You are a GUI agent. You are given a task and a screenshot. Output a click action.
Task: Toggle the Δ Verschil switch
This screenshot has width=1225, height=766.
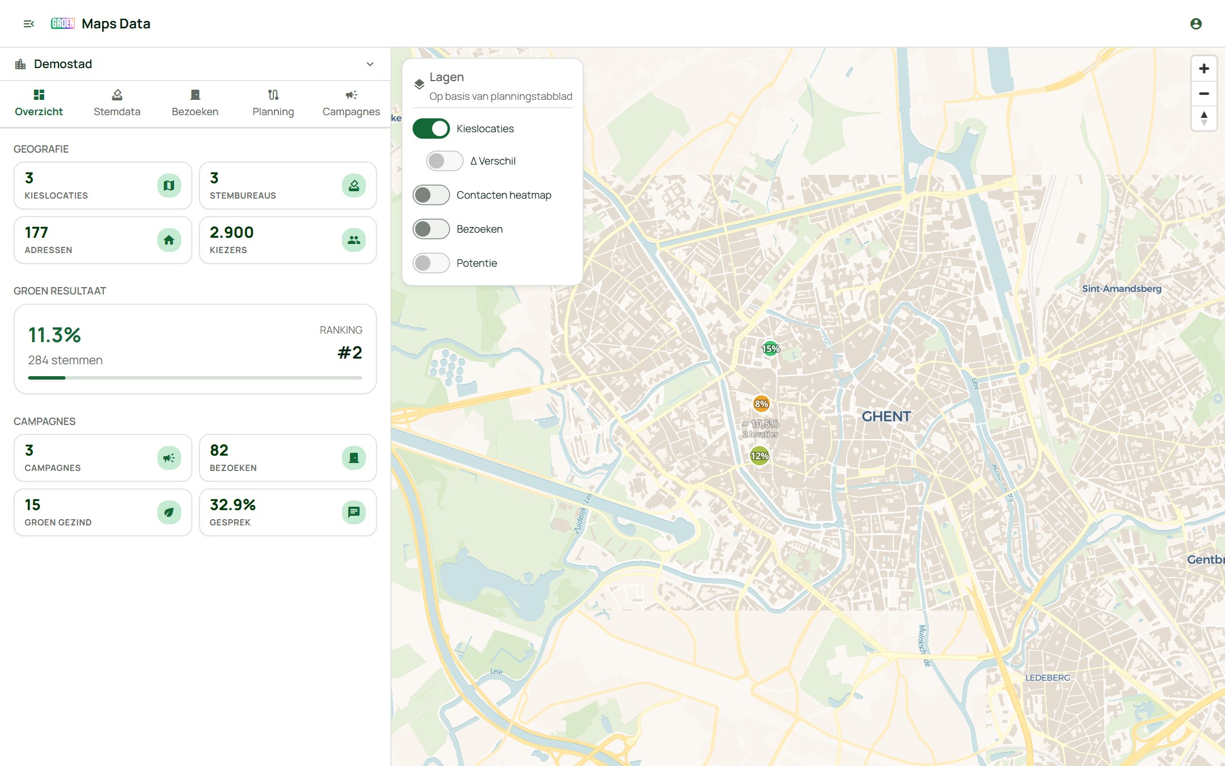[x=445, y=161]
